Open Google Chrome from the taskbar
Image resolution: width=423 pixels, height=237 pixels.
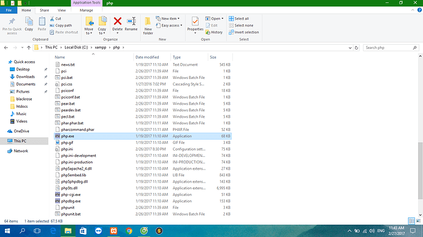(129, 231)
